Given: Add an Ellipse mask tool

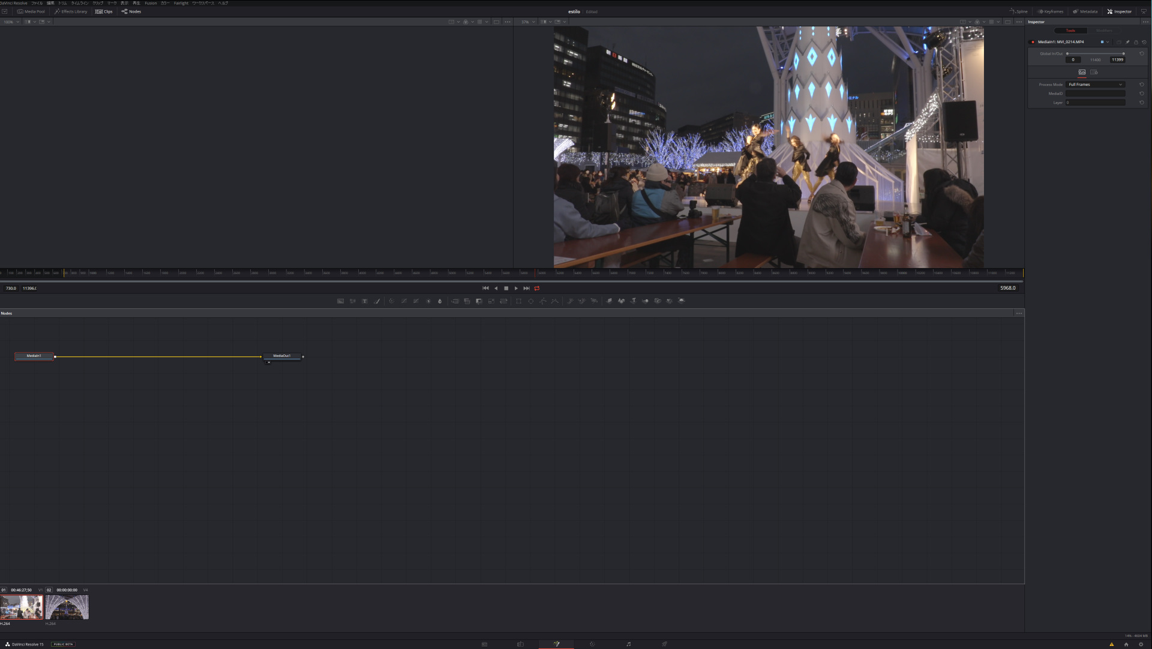Looking at the screenshot, I should [x=530, y=301].
